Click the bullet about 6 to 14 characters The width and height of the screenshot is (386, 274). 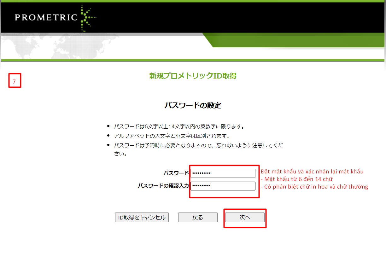[x=179, y=126]
